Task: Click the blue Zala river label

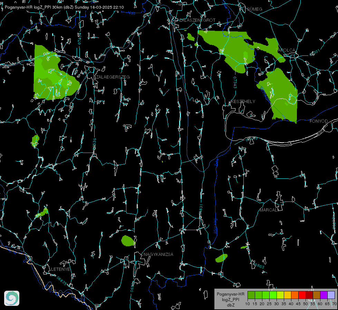Action: pyautogui.click(x=216, y=162)
